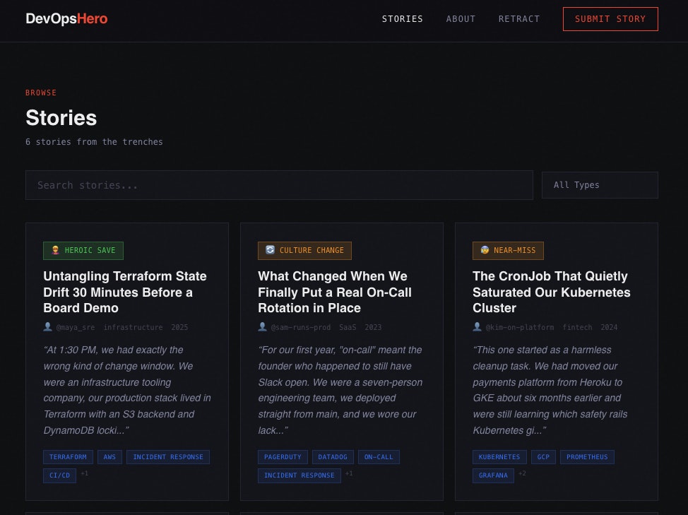Click the avatar icon beside @sam-runs-prod
This screenshot has height=515, width=688.
coord(263,326)
